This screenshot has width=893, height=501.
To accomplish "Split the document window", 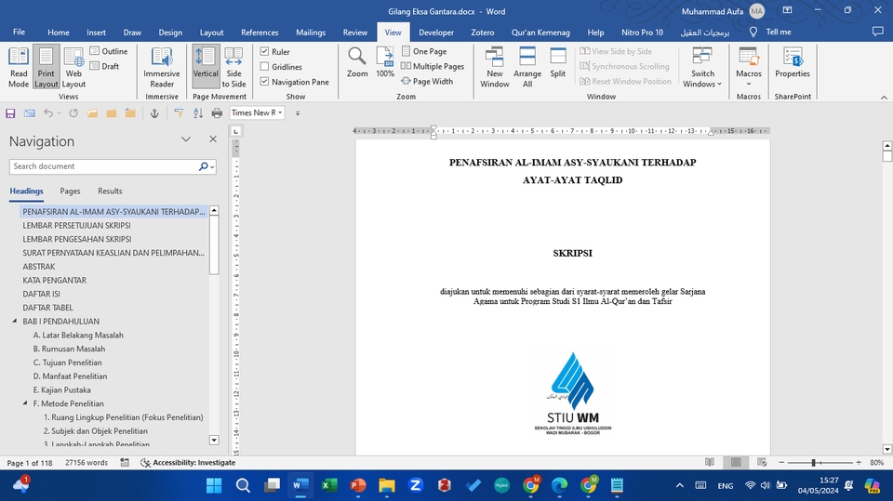I will pyautogui.click(x=557, y=62).
